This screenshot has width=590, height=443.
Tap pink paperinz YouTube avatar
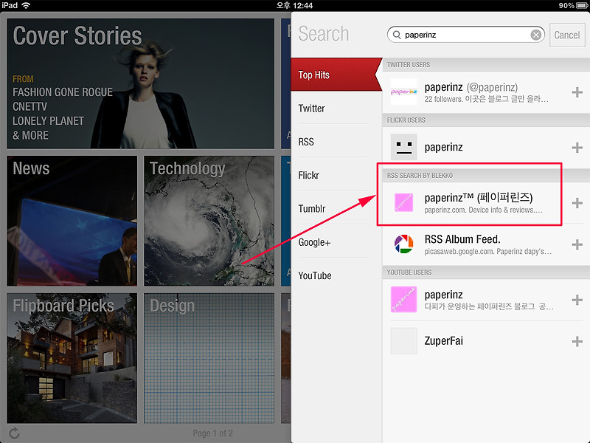click(x=403, y=299)
